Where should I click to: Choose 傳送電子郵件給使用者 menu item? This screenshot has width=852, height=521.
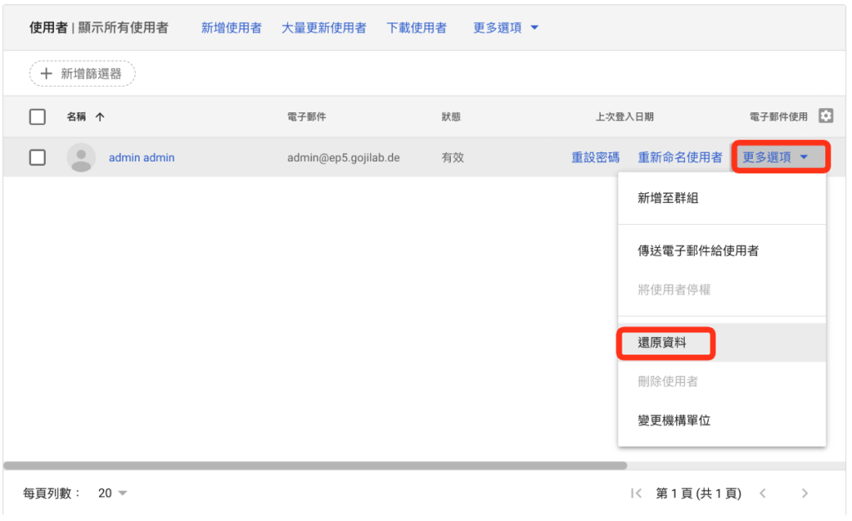[x=721, y=251]
